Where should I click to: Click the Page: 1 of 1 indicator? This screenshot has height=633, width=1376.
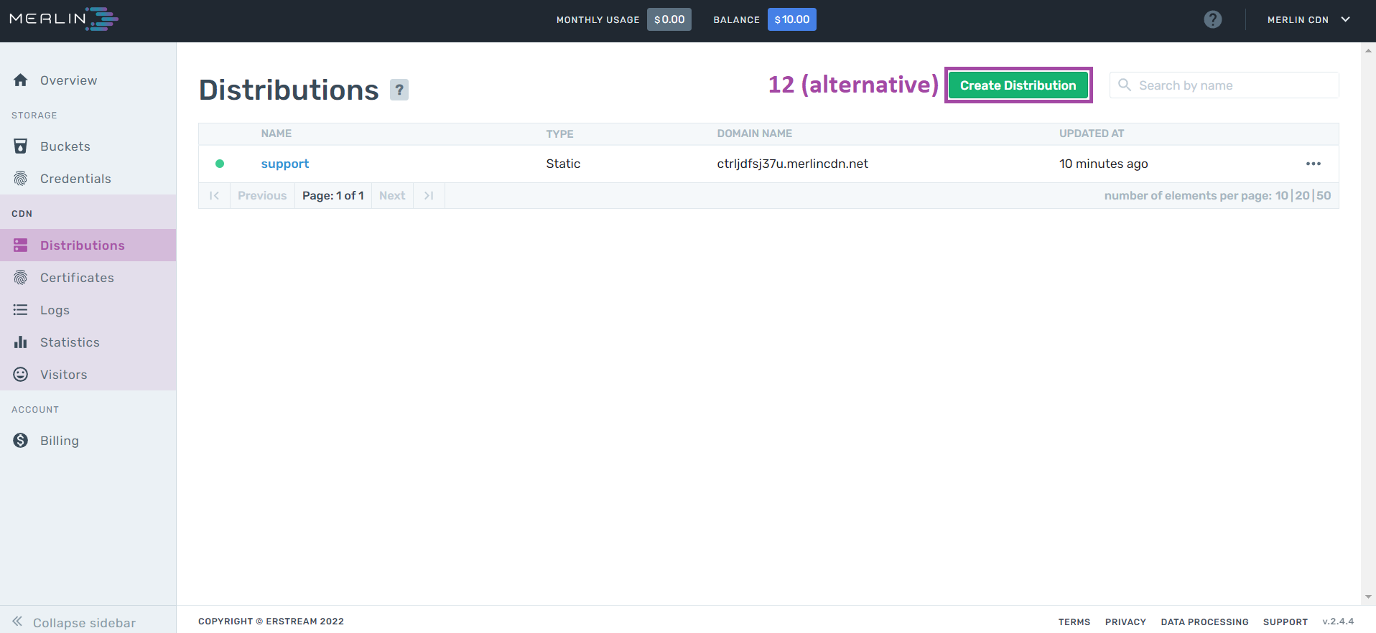click(x=333, y=196)
